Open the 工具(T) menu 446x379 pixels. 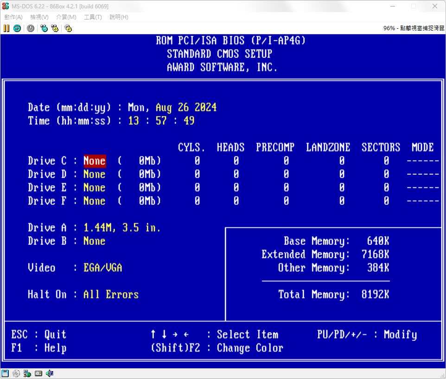93,17
